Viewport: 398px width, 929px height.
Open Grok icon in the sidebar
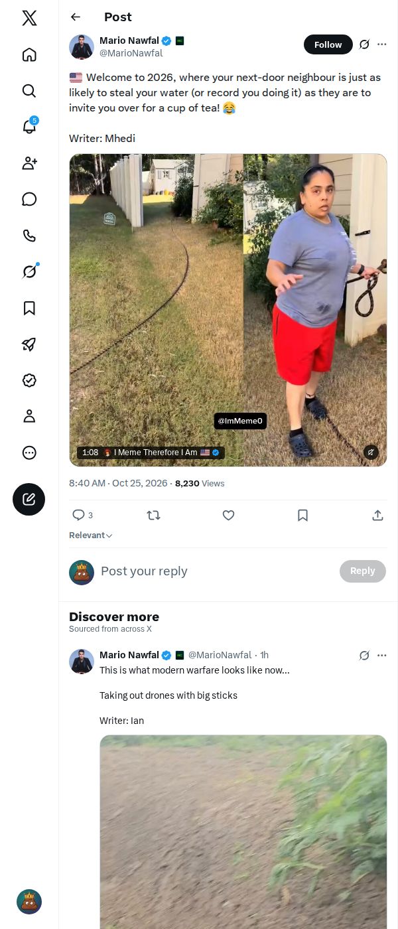[29, 271]
